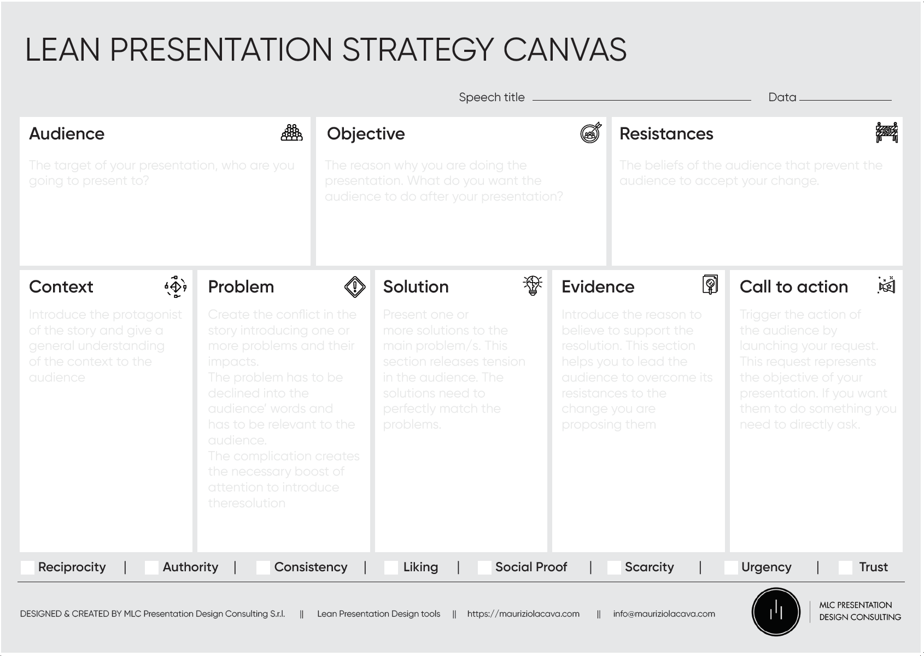Click the Context diamond arrows icon
Viewport: 924px width, 656px height.
(176, 286)
